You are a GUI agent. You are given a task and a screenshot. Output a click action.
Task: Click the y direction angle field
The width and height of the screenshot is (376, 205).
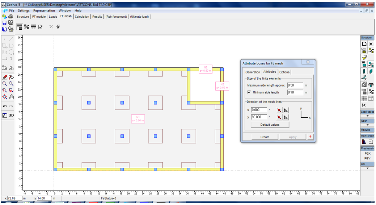259,117
